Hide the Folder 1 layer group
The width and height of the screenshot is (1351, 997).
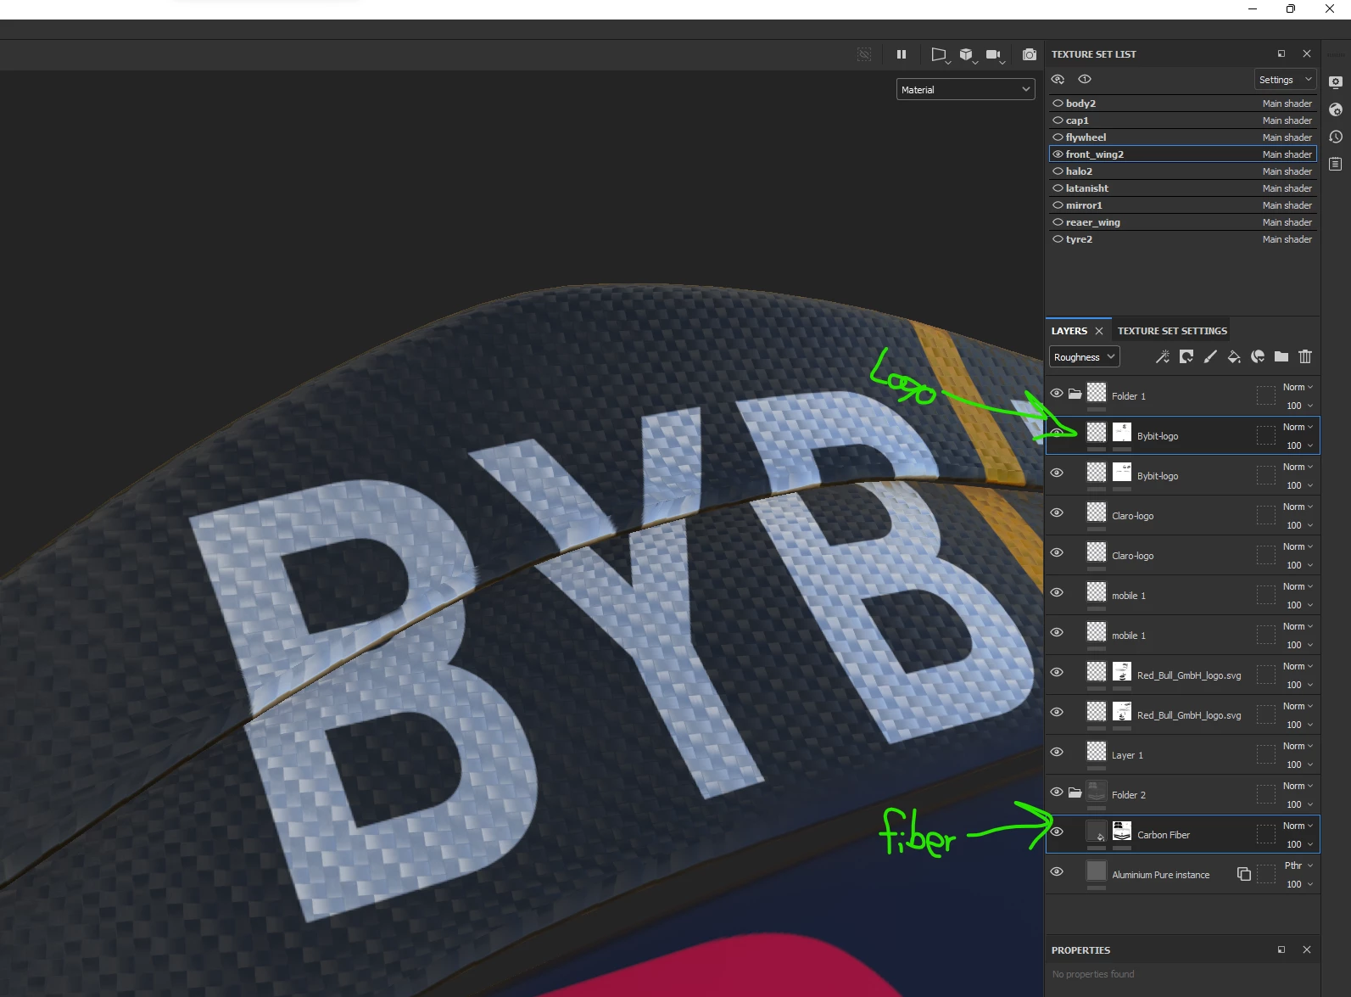[x=1057, y=393]
